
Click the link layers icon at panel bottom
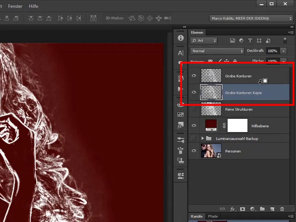click(222, 209)
